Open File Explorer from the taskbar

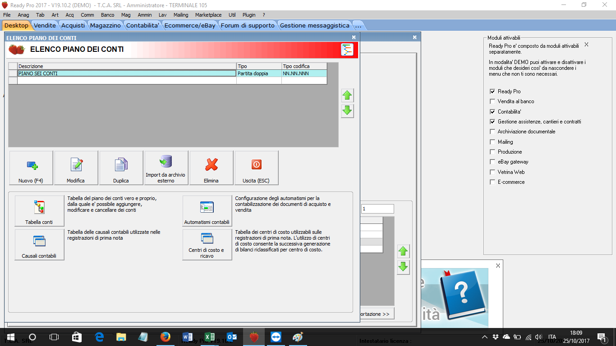(121, 337)
